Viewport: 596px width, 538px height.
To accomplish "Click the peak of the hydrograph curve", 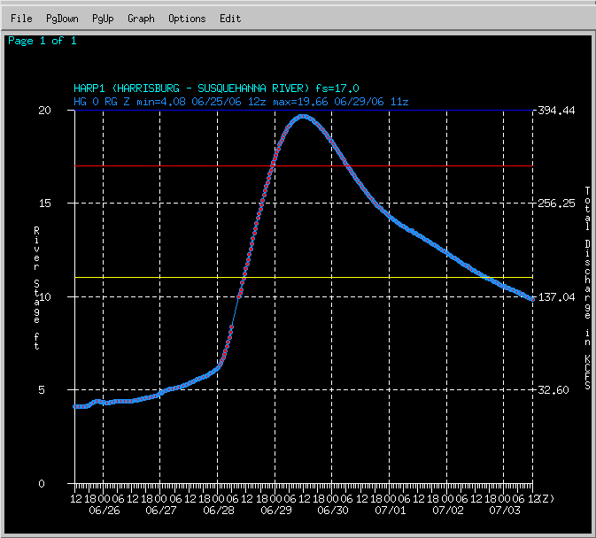I will click(x=303, y=116).
